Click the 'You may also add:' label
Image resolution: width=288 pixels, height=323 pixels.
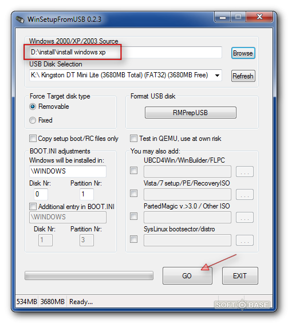[x=155, y=151]
